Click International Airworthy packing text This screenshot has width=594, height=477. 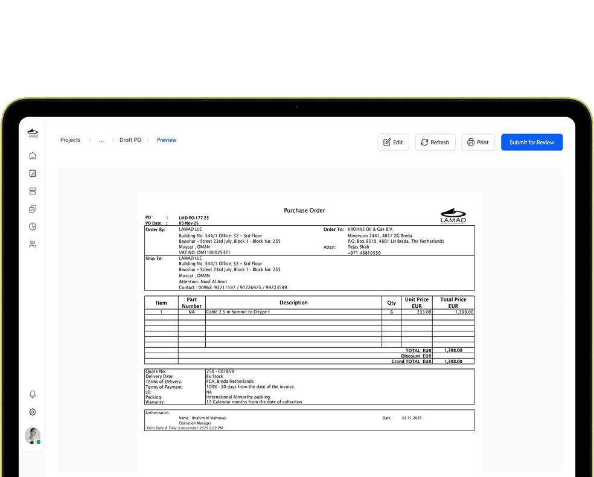pos(238,397)
